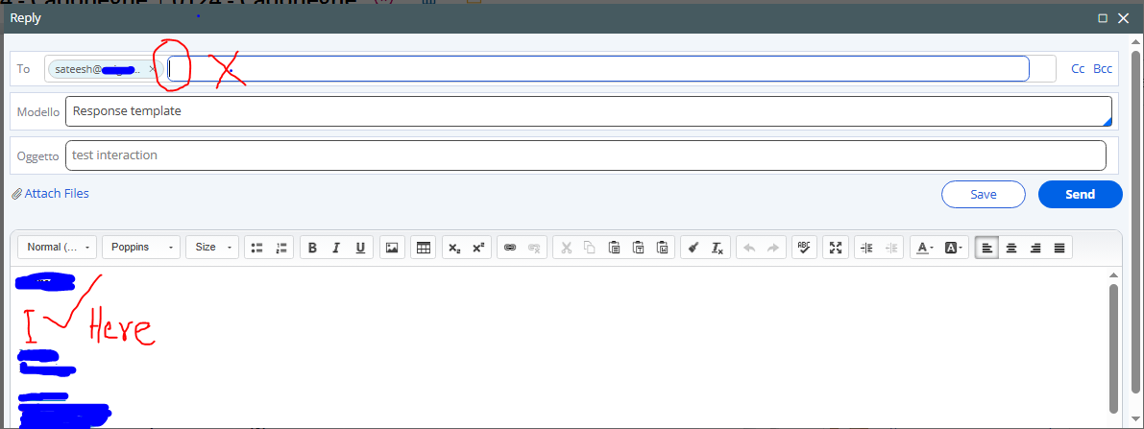Run the spell checker
This screenshot has width=1144, height=429.
pos(804,248)
